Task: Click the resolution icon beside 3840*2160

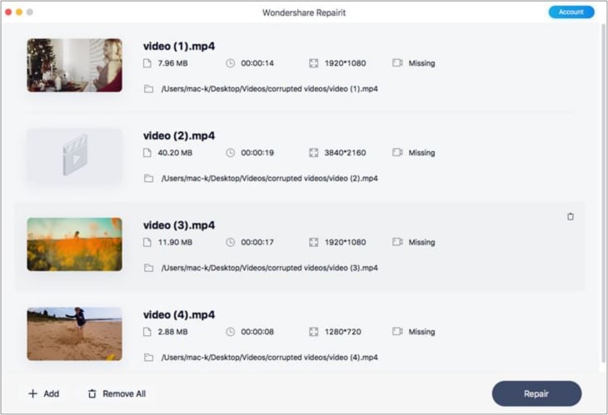Action: pyautogui.click(x=313, y=152)
